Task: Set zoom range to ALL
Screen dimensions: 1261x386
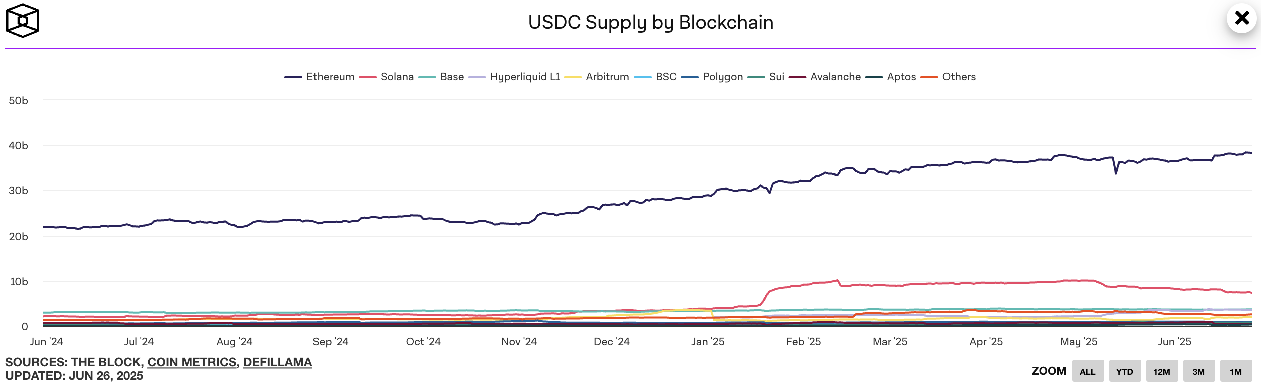Action: pyautogui.click(x=1088, y=371)
